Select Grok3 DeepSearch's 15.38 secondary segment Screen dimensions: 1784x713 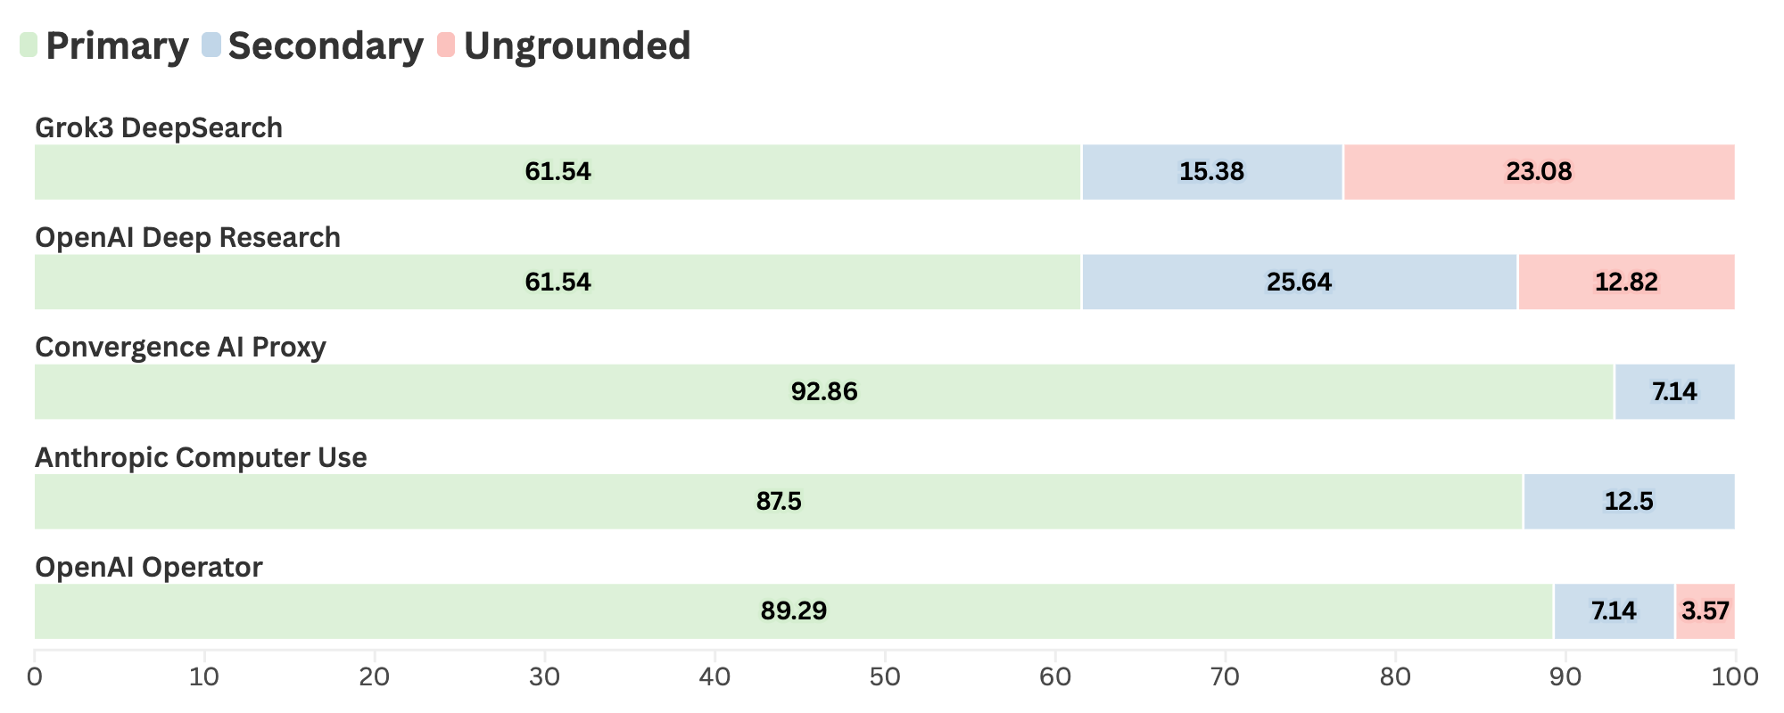(1211, 172)
